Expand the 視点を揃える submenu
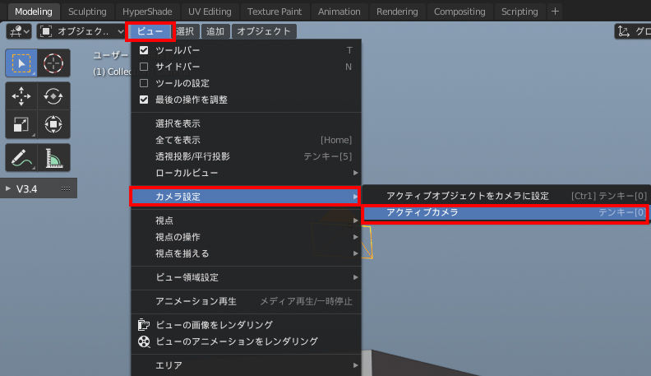 pos(246,253)
